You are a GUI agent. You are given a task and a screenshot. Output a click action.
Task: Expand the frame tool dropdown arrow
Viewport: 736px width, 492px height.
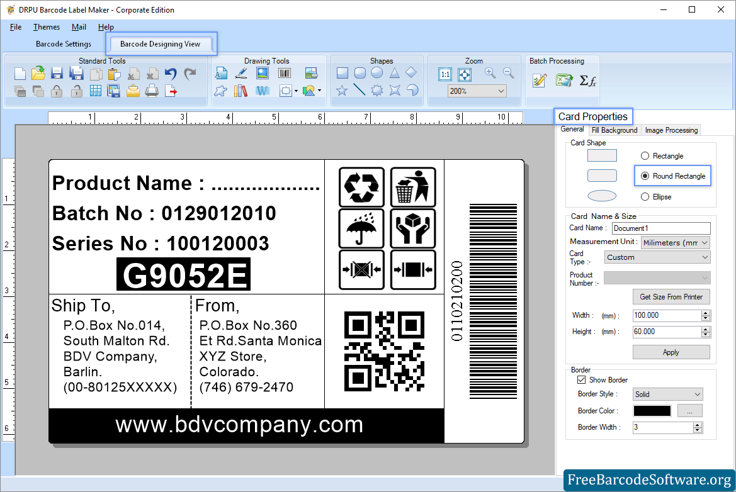(296, 91)
